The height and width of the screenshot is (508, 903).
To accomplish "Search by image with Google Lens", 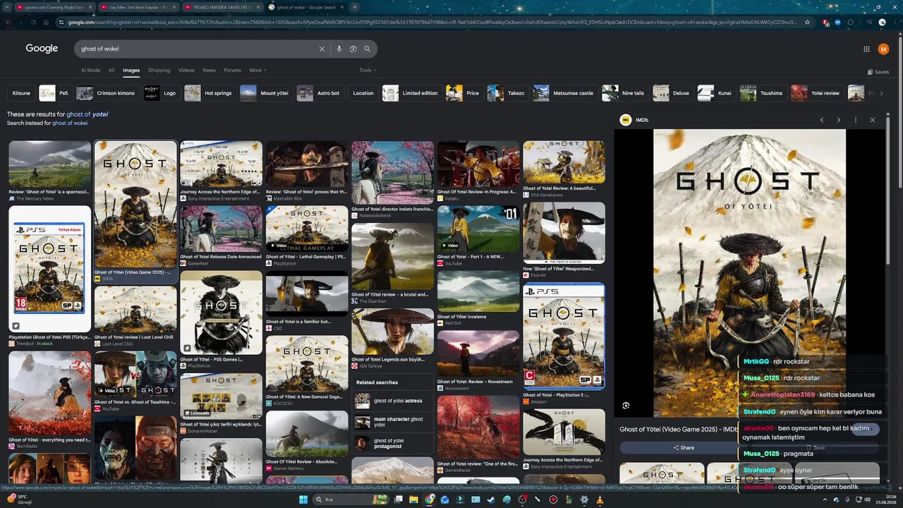I will pos(353,49).
